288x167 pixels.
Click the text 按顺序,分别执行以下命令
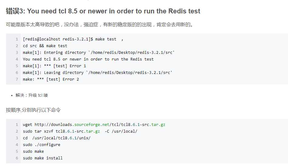tap(33, 110)
